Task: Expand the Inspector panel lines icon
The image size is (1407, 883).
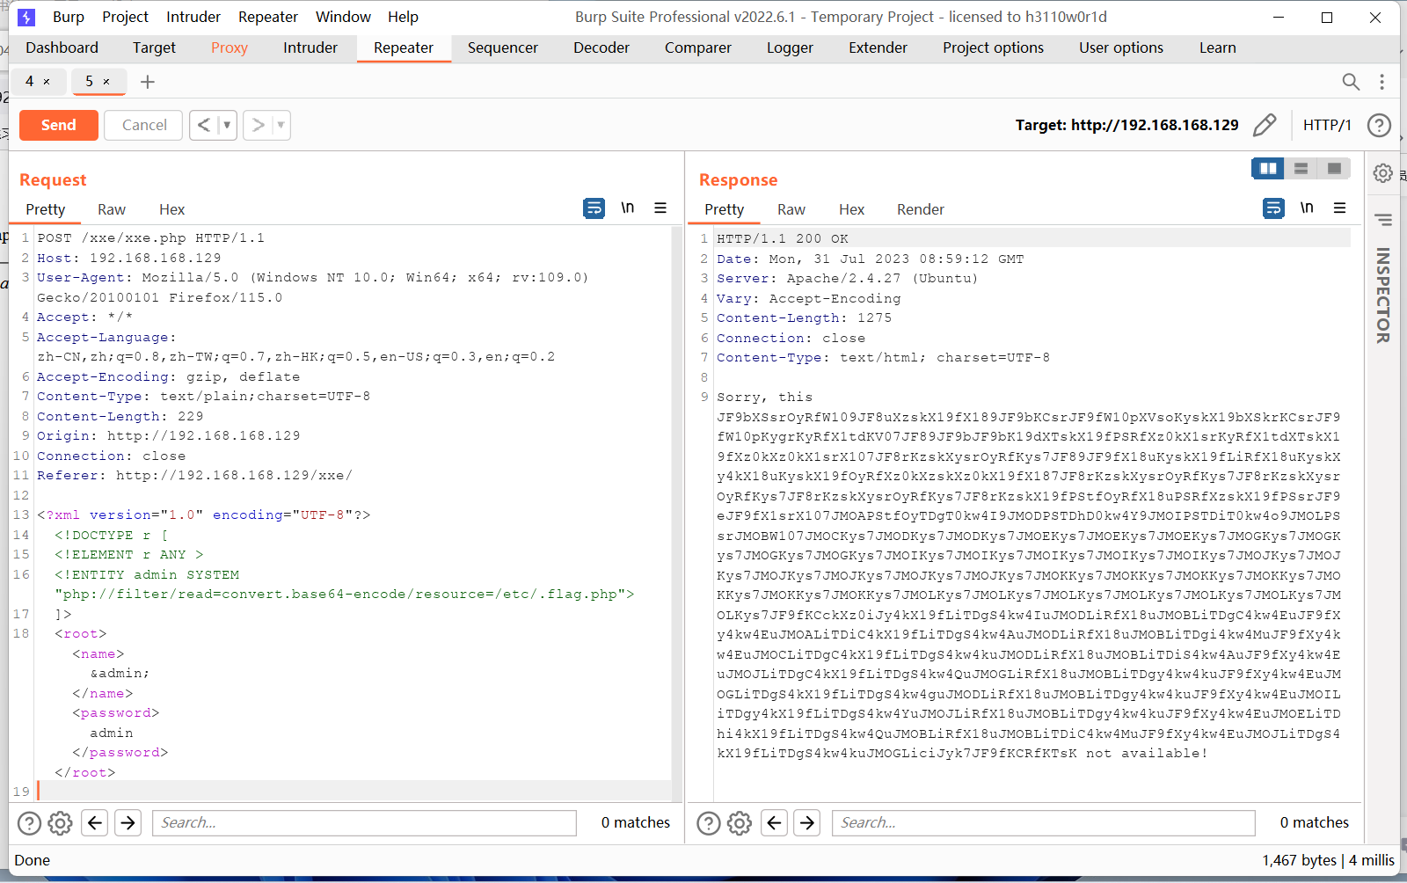Action: [x=1383, y=220]
